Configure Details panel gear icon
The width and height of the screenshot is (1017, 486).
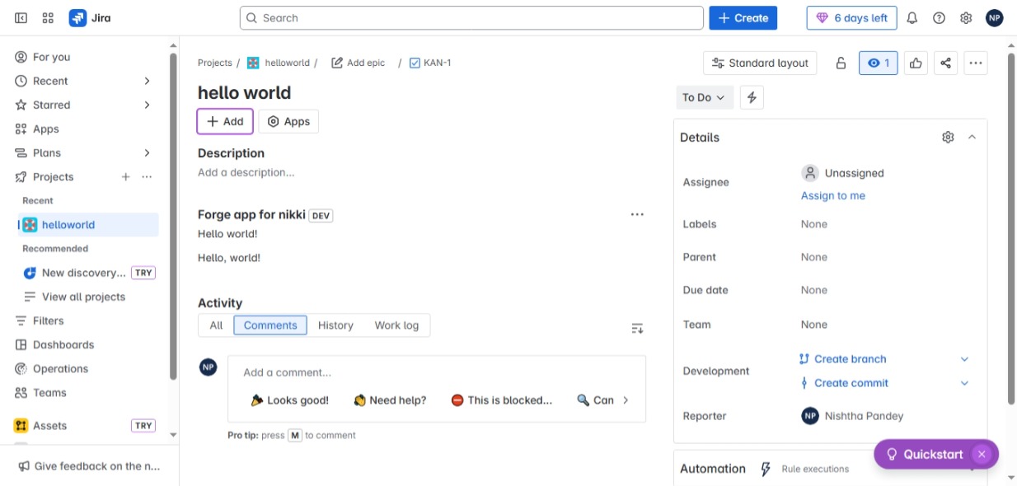click(948, 138)
